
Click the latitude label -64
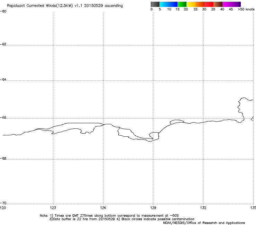point(3,80)
